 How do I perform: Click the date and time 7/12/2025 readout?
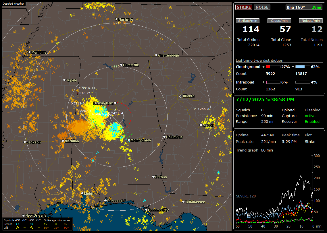265,100
